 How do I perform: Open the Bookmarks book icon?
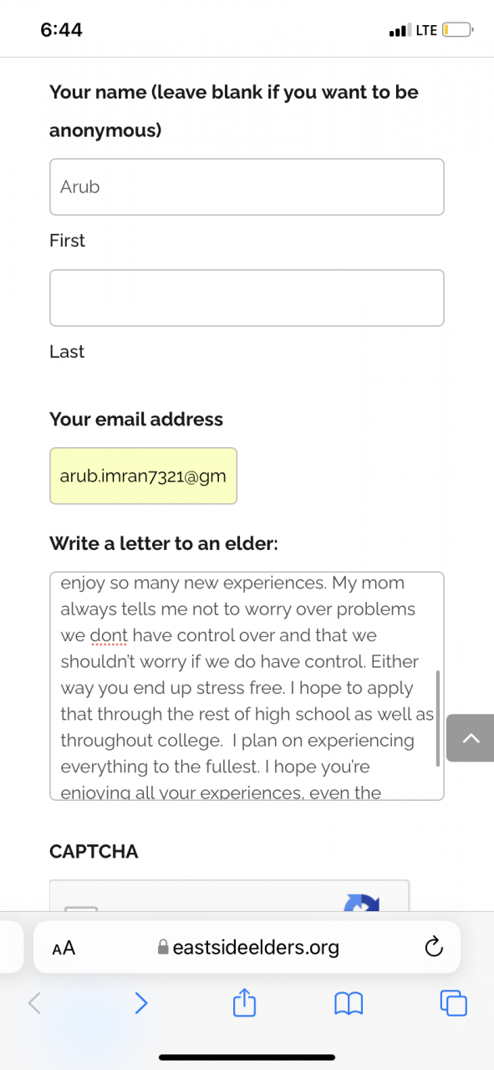point(349,1003)
